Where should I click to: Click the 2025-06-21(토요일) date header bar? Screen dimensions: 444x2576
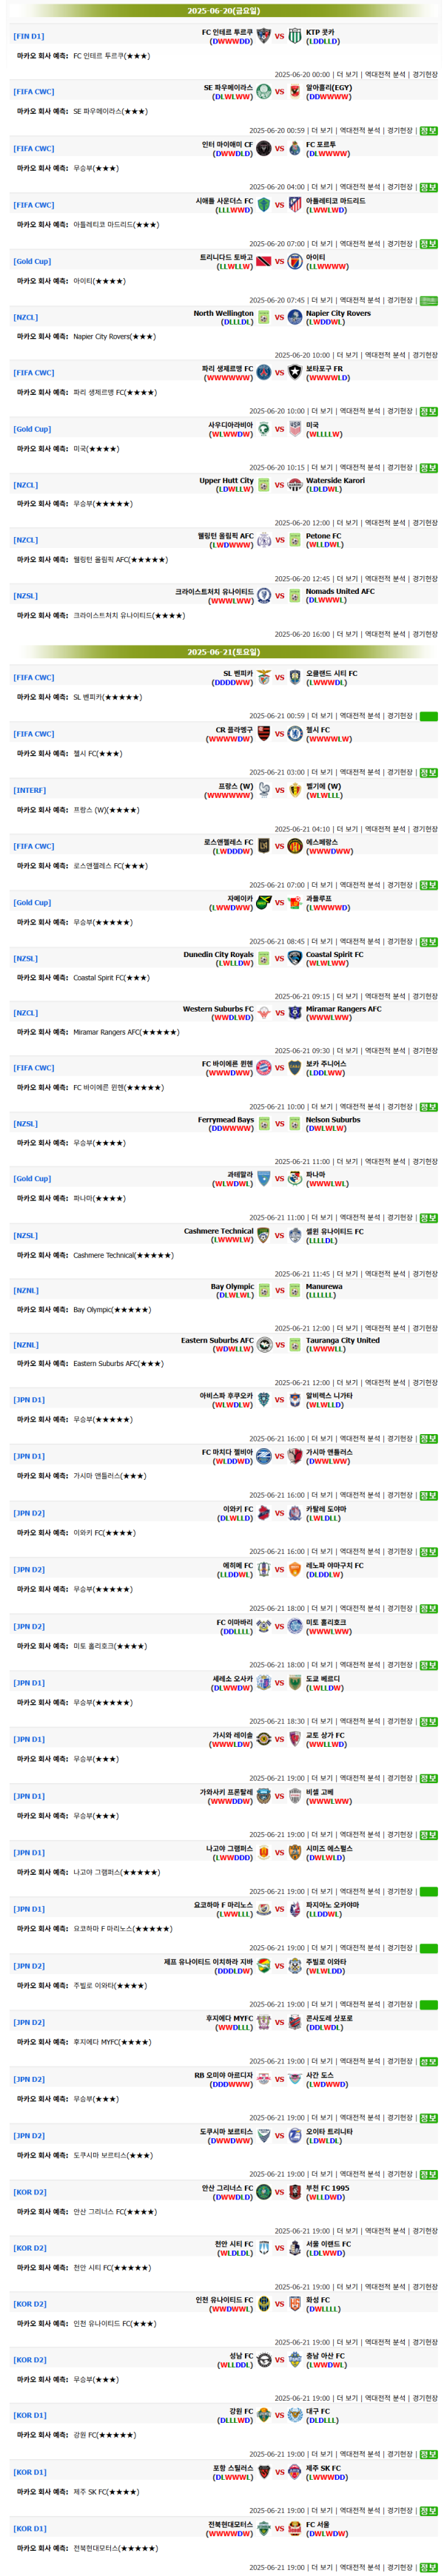tap(223, 652)
